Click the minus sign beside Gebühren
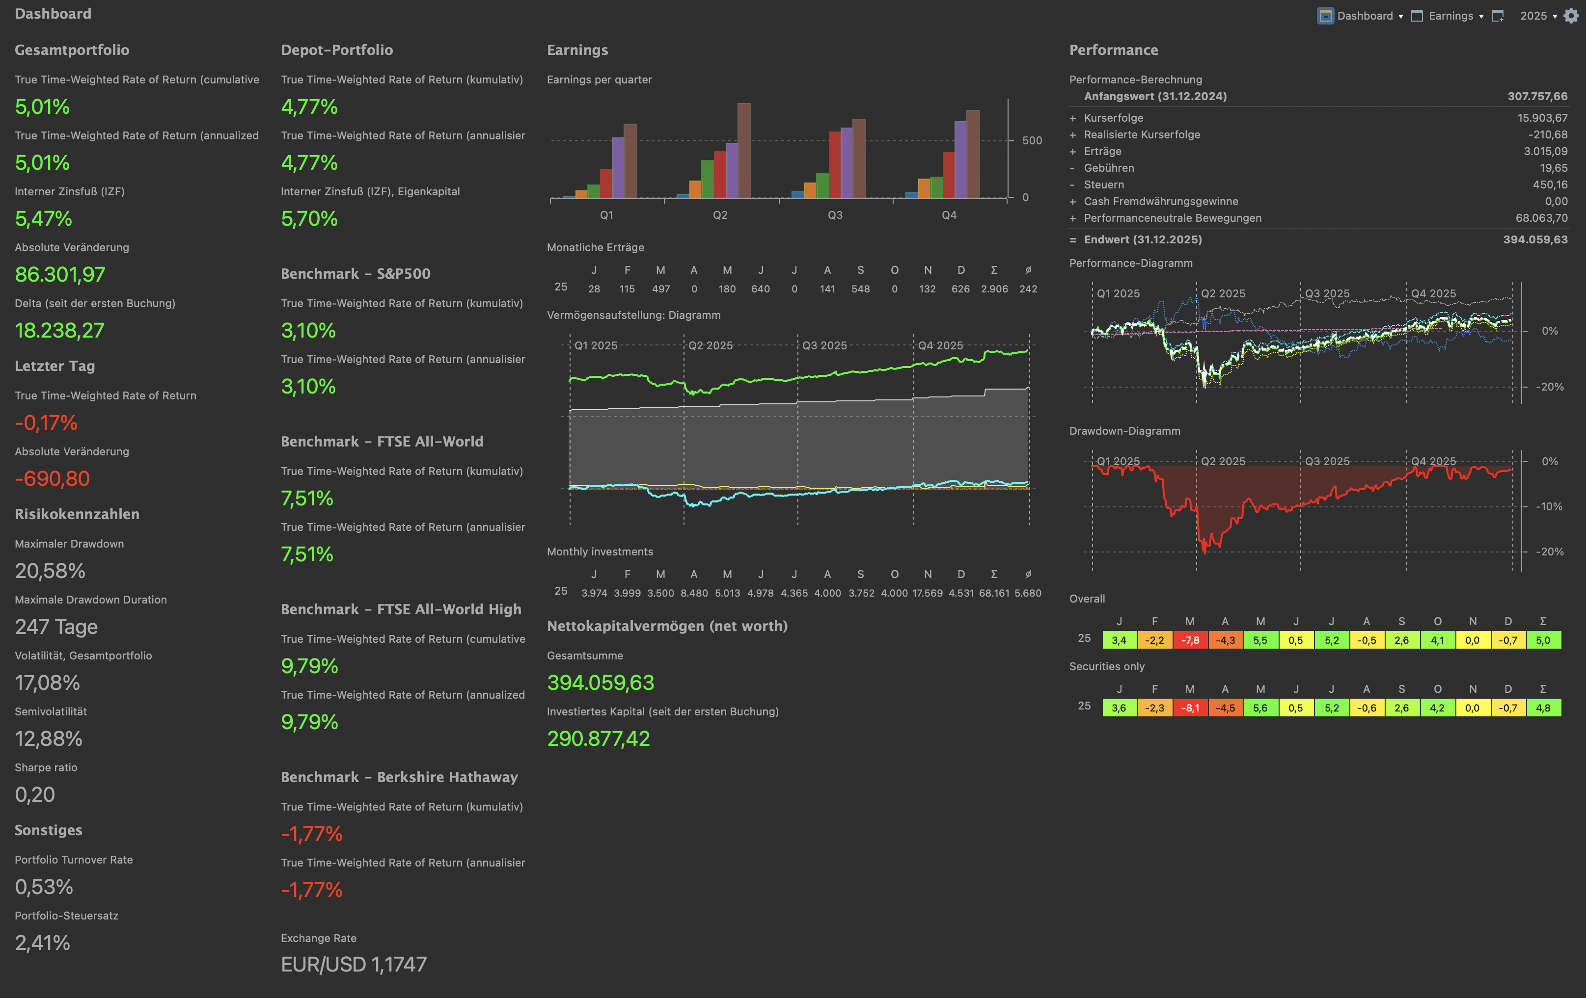Screen dimensions: 1586x998 (x=1073, y=168)
